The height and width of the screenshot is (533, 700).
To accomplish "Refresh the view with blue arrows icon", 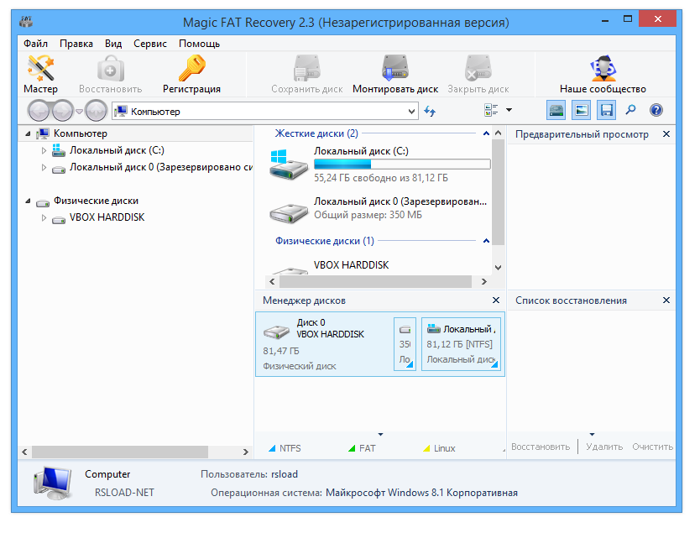I will pyautogui.click(x=430, y=111).
